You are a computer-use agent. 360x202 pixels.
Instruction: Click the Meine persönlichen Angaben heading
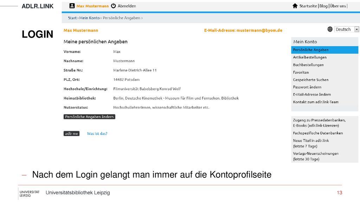96,42
